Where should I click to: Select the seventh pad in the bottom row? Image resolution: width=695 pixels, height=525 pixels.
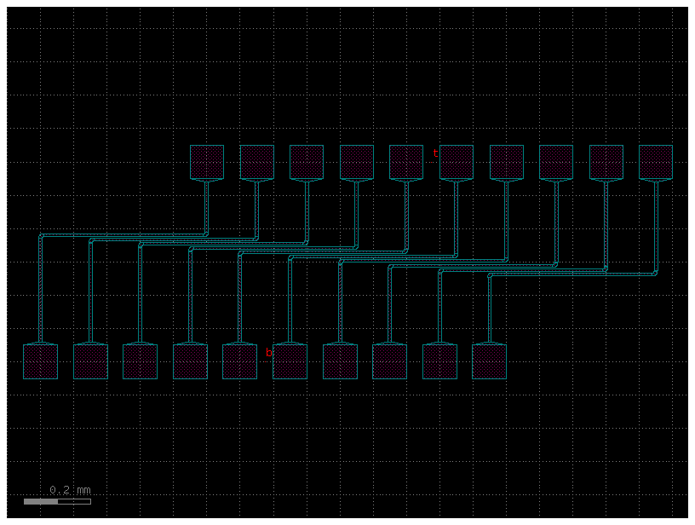click(x=341, y=360)
